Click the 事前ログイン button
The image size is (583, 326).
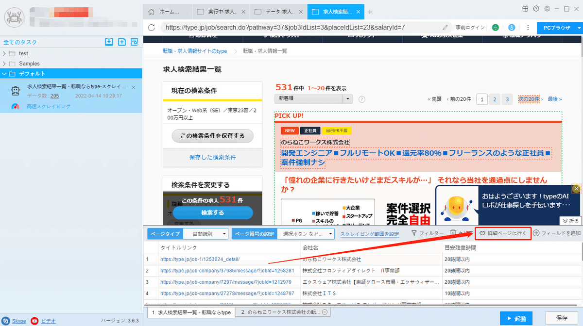point(470,28)
